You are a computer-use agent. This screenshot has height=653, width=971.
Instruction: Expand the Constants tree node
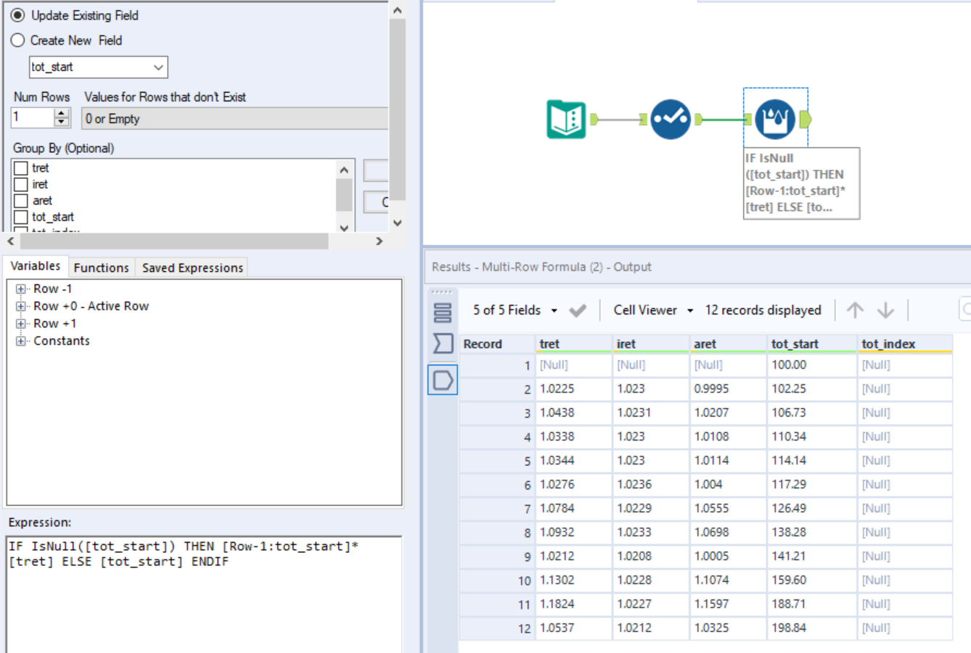20,341
